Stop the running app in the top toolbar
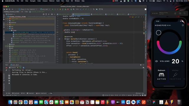The height and width of the screenshot is (106, 189). coord(68,9)
